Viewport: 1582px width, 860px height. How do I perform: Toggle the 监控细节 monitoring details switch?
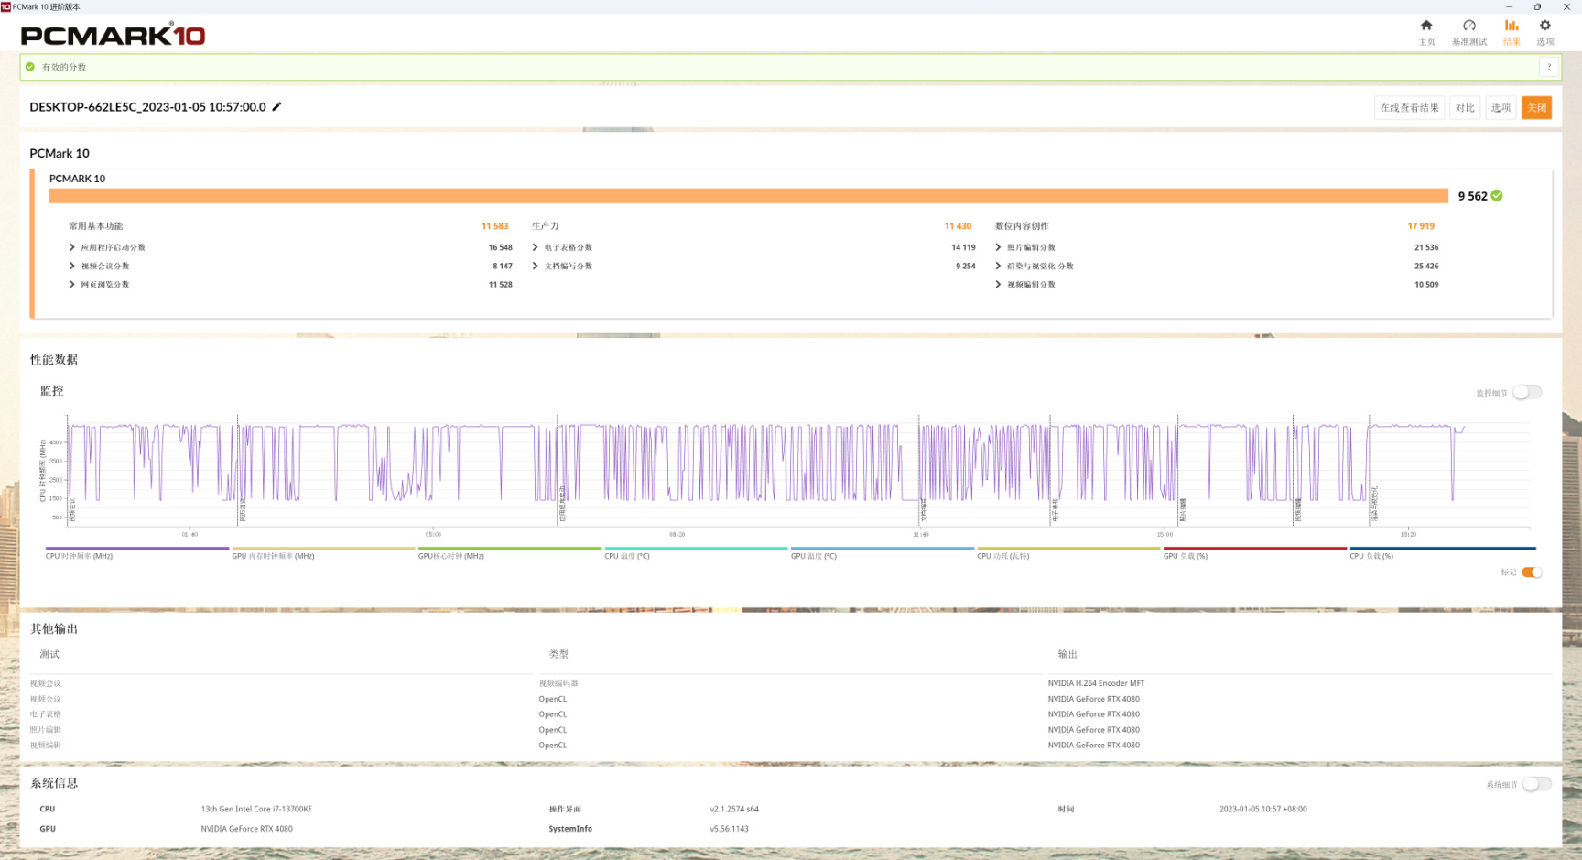pyautogui.click(x=1527, y=392)
